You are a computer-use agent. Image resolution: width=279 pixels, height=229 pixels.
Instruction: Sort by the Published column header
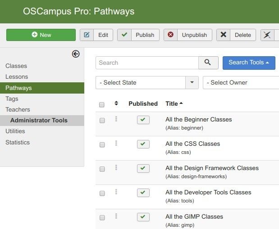[143, 103]
